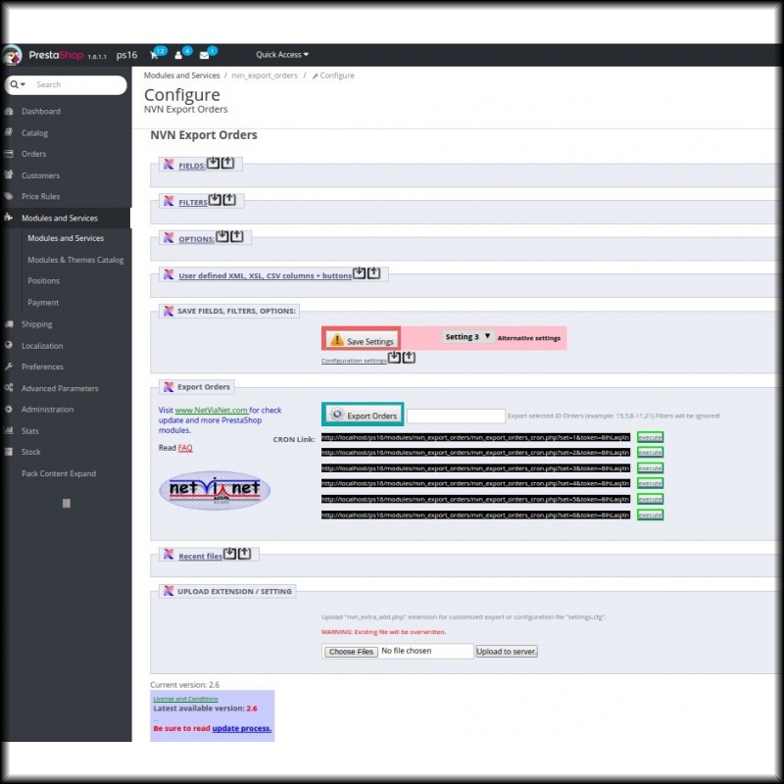Click Modules and Services breadcrumb link

pos(181,75)
